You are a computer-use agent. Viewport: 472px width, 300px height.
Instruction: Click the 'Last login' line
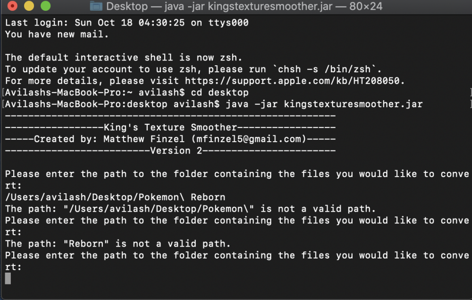coord(126,23)
